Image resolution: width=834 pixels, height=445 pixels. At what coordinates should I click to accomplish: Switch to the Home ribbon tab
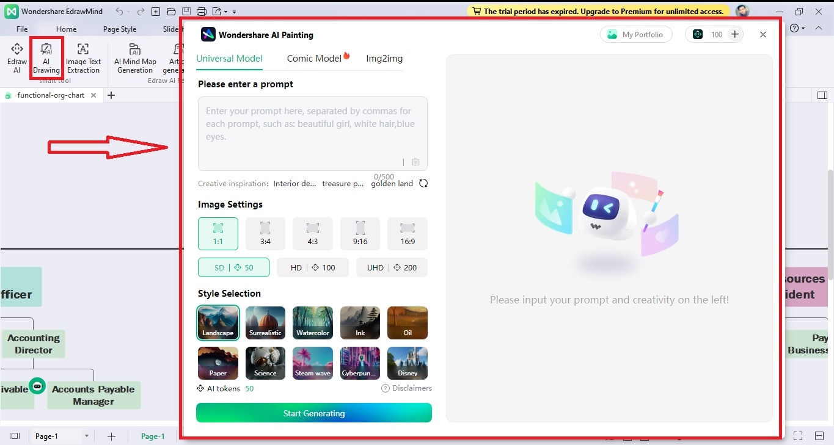67,29
